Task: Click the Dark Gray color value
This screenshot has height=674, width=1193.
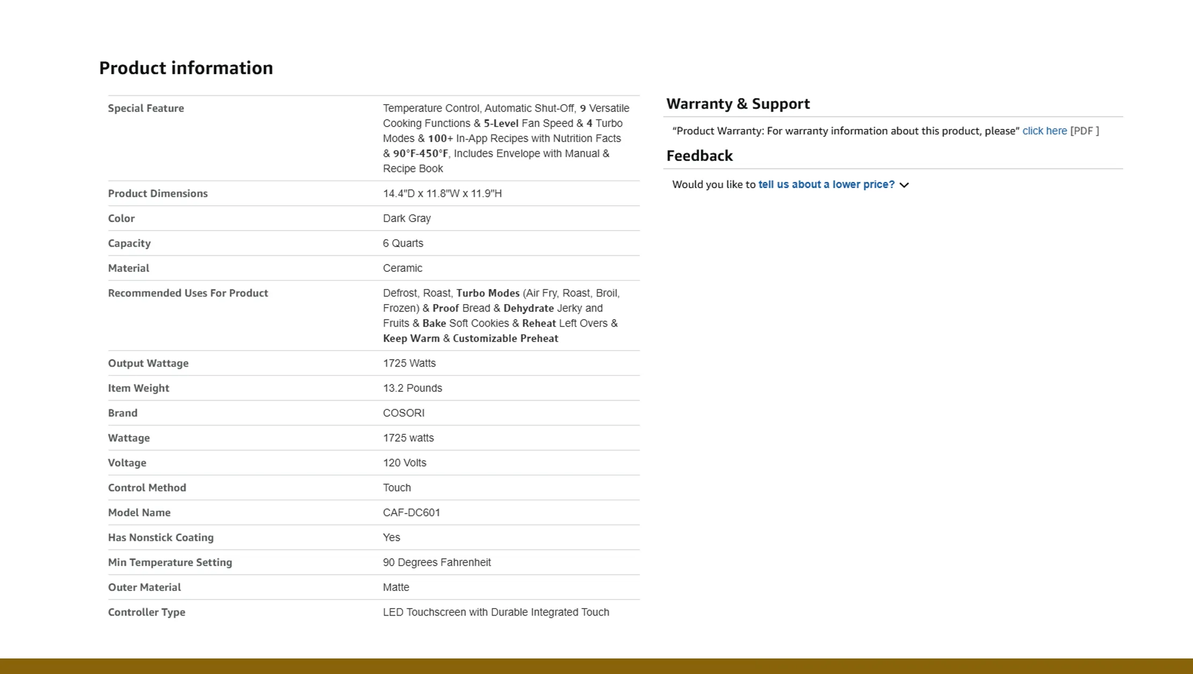Action: pos(406,218)
